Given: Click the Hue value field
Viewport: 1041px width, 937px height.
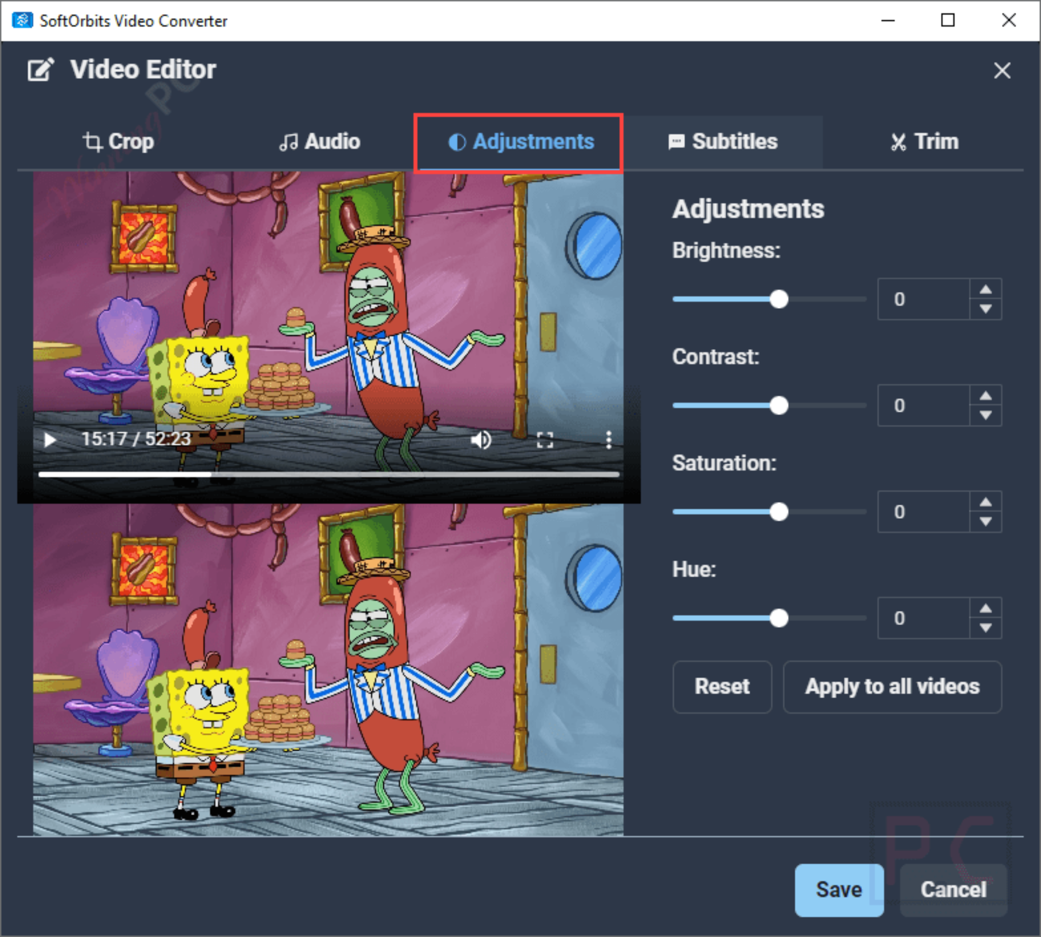Looking at the screenshot, I should click(x=924, y=618).
